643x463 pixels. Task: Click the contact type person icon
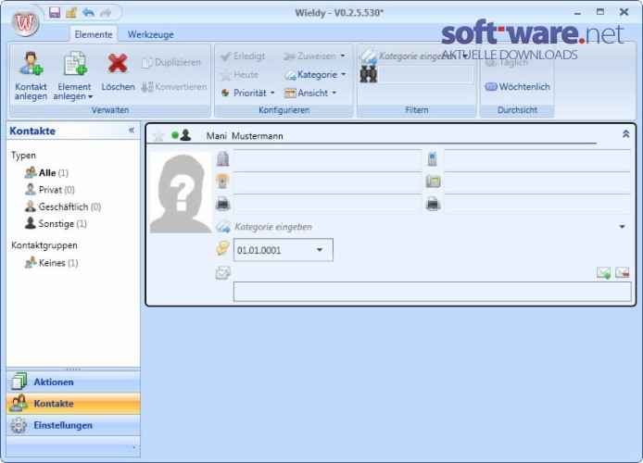[185, 135]
